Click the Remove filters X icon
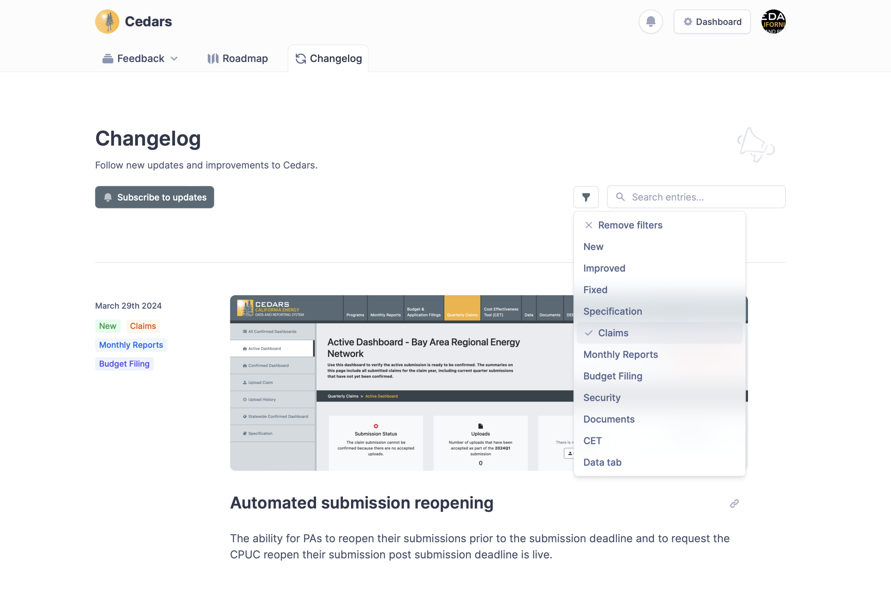891x614 pixels. point(588,225)
